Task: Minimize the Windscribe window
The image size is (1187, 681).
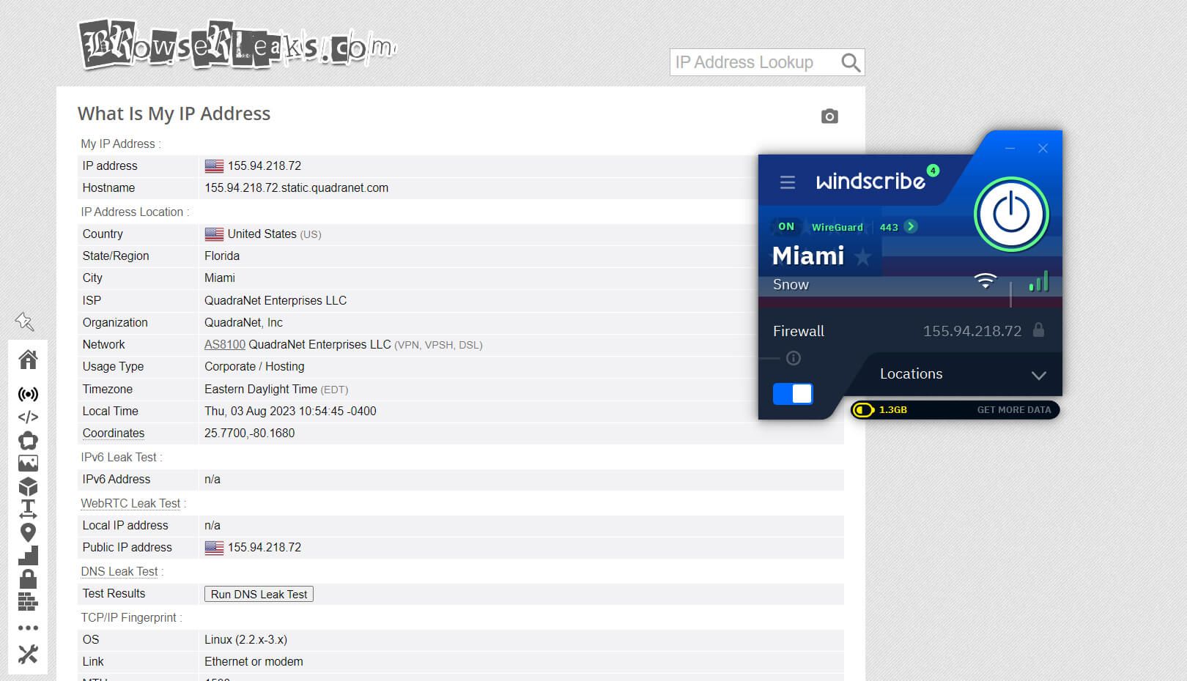Action: coord(1010,149)
